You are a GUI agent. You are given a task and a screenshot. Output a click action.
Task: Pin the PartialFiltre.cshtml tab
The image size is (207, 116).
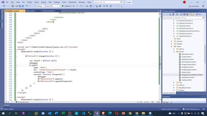click(x=21, y=11)
